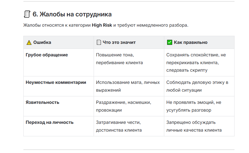Click the yellow warning icon next to Ошибка
249x153 pixels.
29,42
